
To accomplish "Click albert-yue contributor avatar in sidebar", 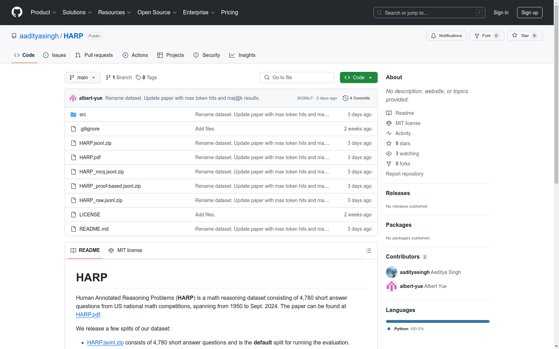I will 392,286.
